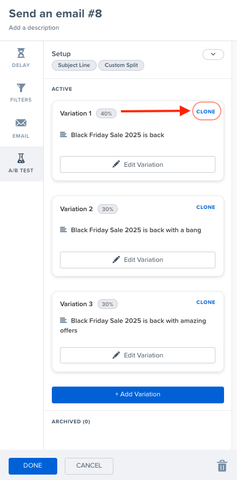Screen dimensions: 237x480
Task: Edit Variation 3 amazing offers
Action: [x=138, y=355]
